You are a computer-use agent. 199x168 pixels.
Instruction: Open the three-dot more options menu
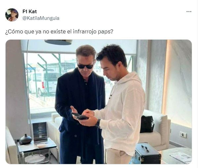click(x=189, y=12)
